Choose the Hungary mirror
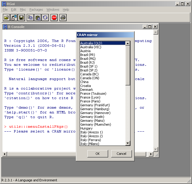The height and width of the screenshot is (184, 192). pyautogui.click(x=103, y=128)
